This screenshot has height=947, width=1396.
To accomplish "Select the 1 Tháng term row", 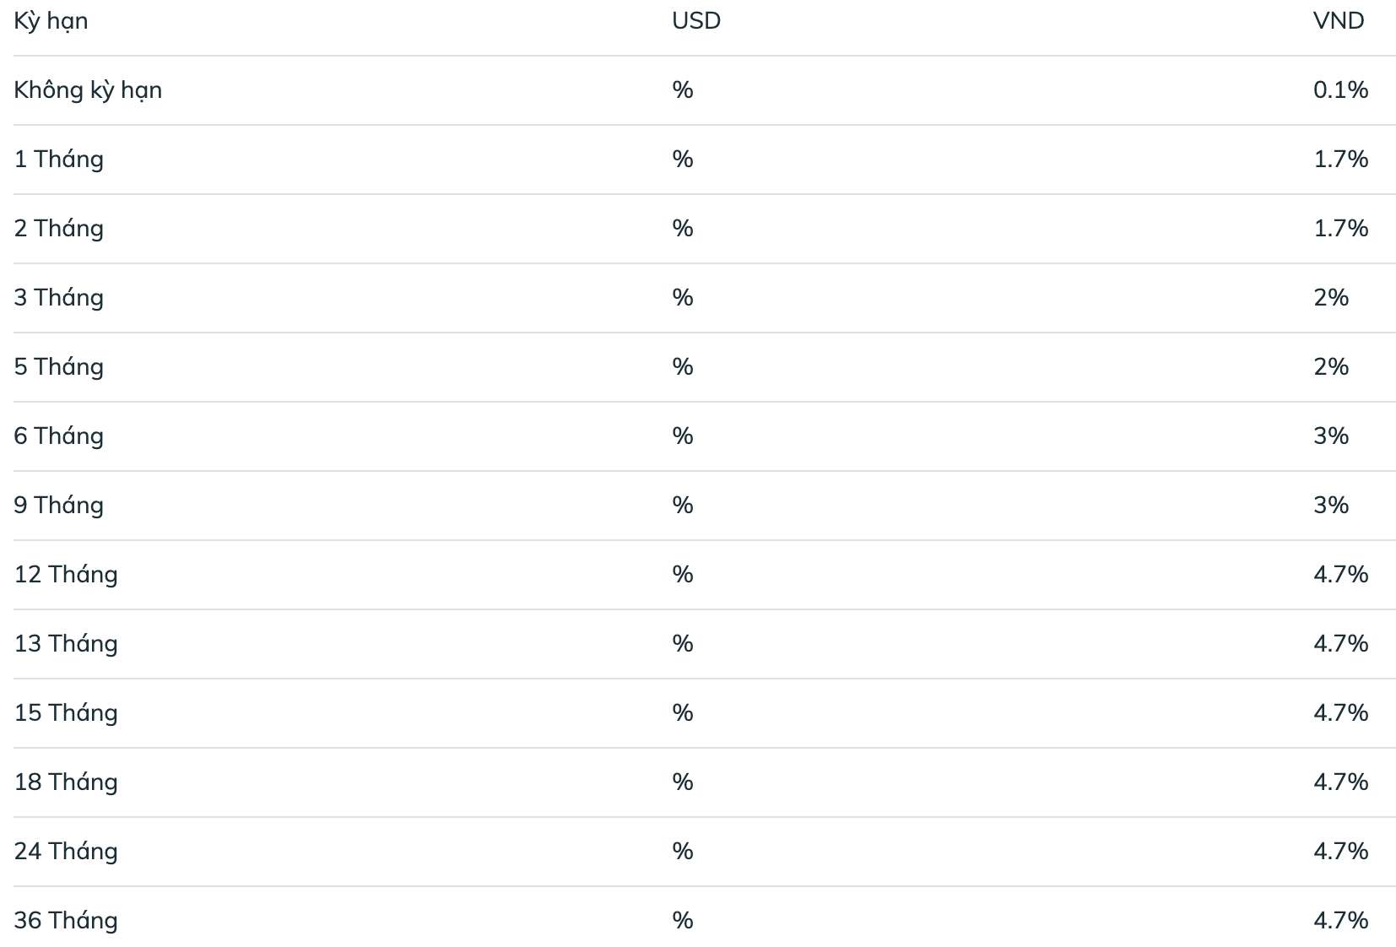I will pos(704,160).
